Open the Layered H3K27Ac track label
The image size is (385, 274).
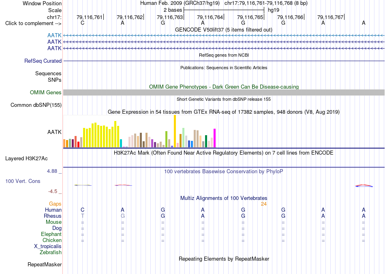26,159
